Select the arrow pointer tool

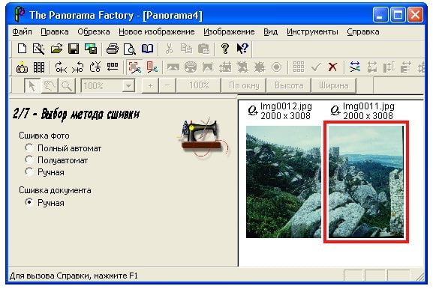(x=32, y=85)
